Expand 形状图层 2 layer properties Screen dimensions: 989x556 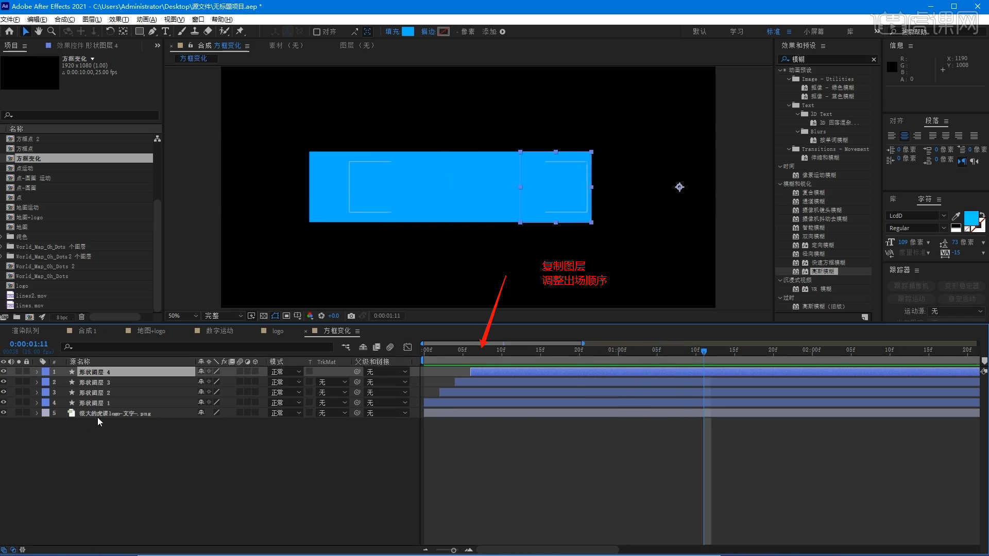coord(37,392)
